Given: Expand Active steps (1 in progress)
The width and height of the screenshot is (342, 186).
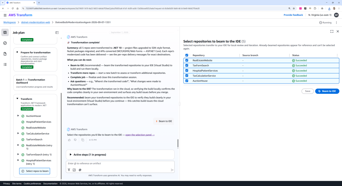Looking at the screenshot, I should point(120,155).
